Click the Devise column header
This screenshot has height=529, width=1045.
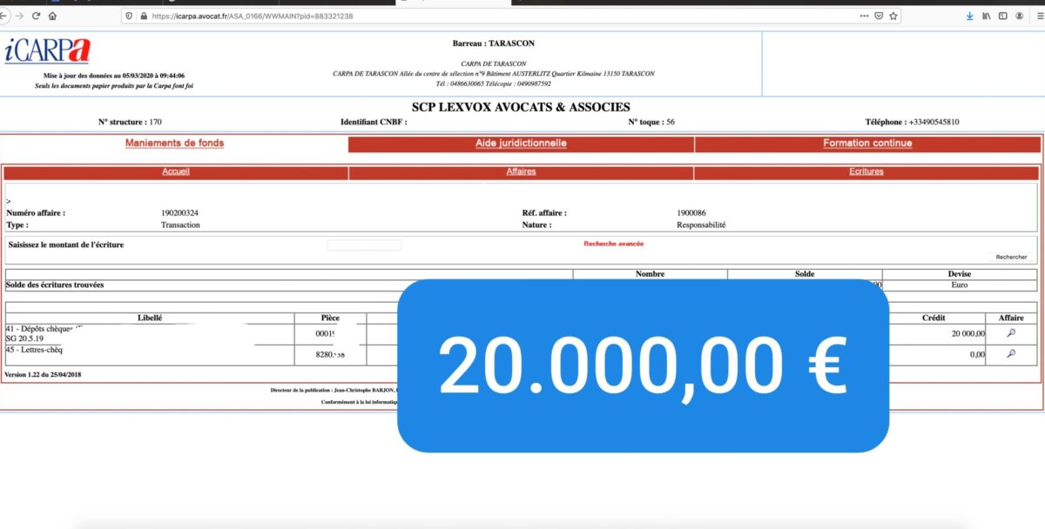click(960, 274)
